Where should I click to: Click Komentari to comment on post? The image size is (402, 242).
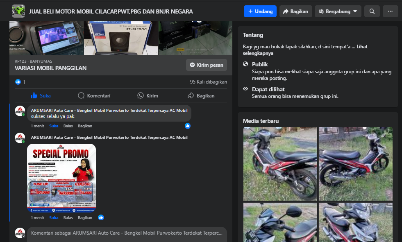tap(94, 95)
